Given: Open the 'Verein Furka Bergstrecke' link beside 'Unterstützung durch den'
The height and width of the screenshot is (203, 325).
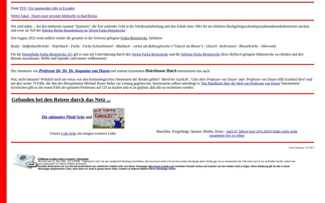Looking at the screenshot, I should 150,54.
